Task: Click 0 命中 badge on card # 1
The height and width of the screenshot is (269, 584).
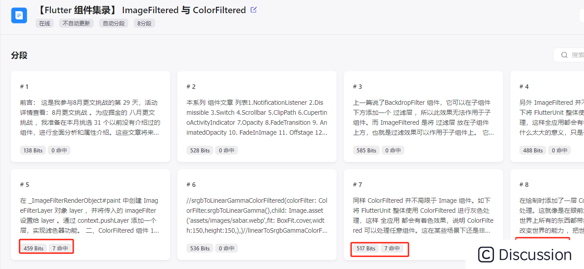Action: (59, 150)
